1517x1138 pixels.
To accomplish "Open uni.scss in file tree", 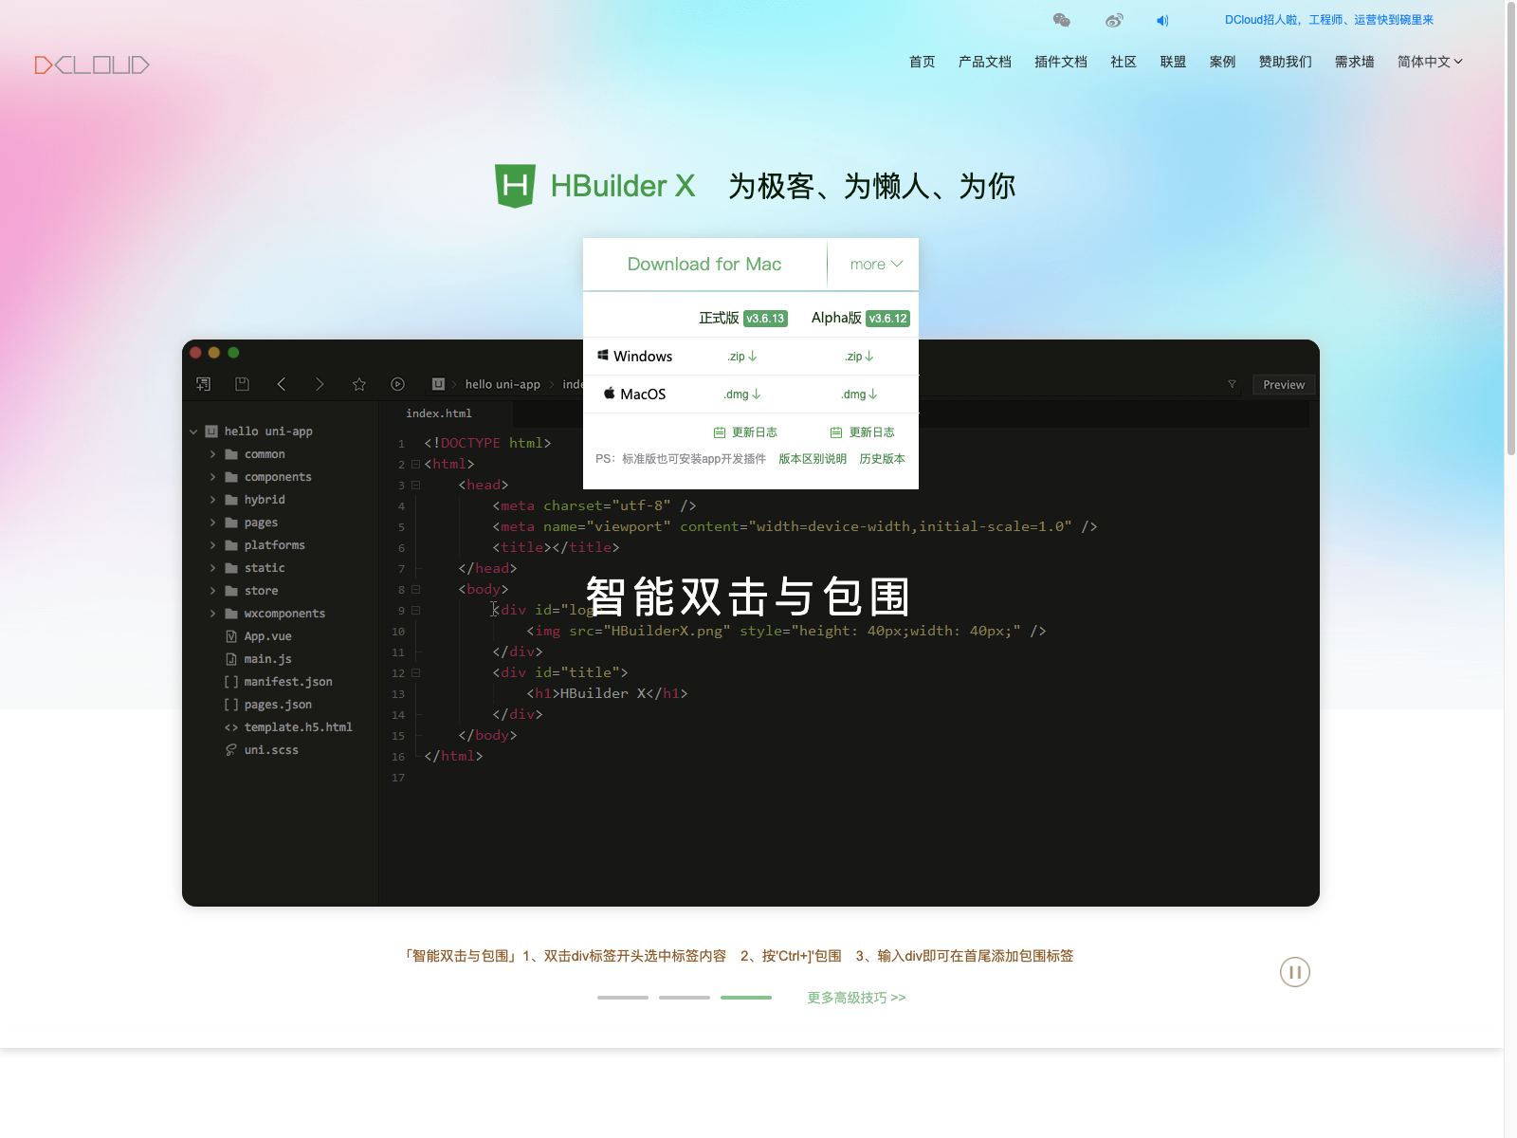I will 271,750.
